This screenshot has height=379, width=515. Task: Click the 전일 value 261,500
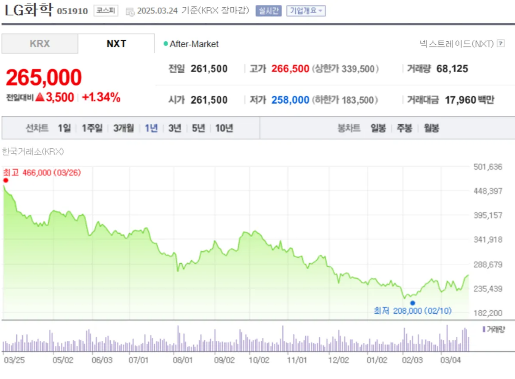click(209, 68)
